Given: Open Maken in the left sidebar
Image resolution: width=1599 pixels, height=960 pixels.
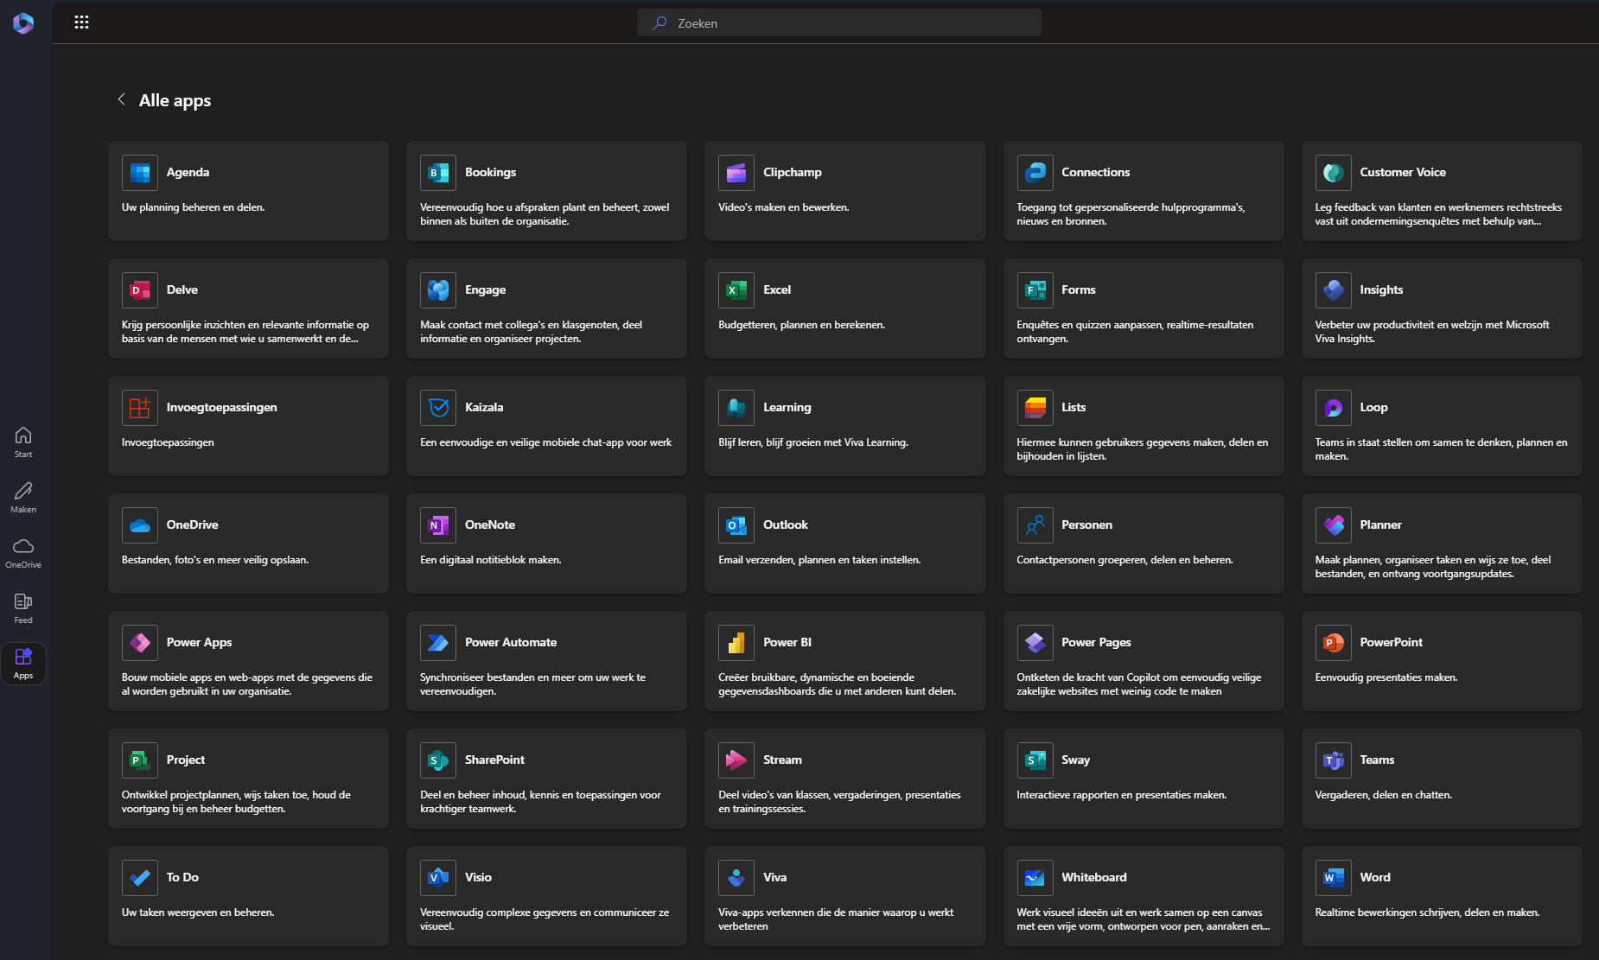Looking at the screenshot, I should click(x=23, y=497).
